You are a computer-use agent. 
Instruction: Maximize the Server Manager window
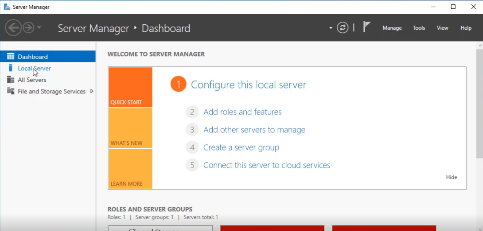point(453,7)
